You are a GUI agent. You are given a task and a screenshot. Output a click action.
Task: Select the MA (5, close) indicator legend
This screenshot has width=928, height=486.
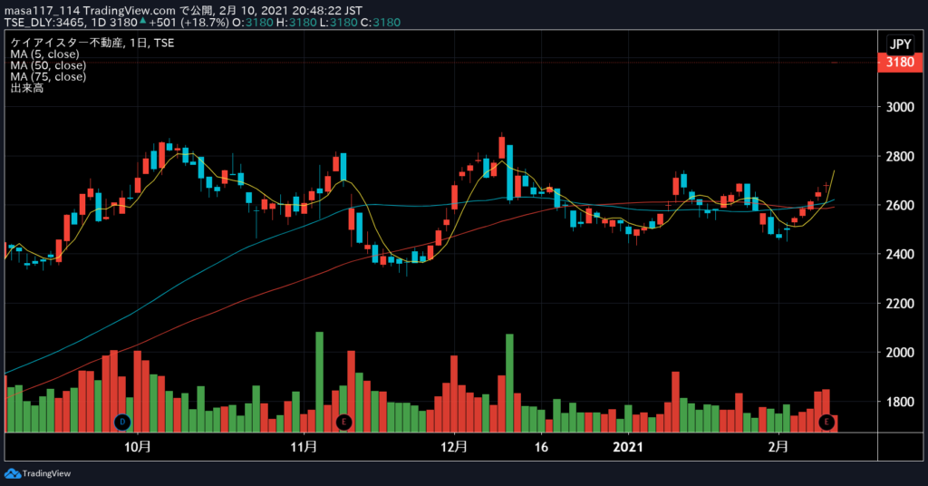pos(45,53)
